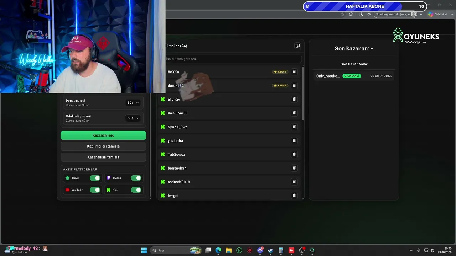Select participant name yozibaba
456x256 pixels.
175,141
